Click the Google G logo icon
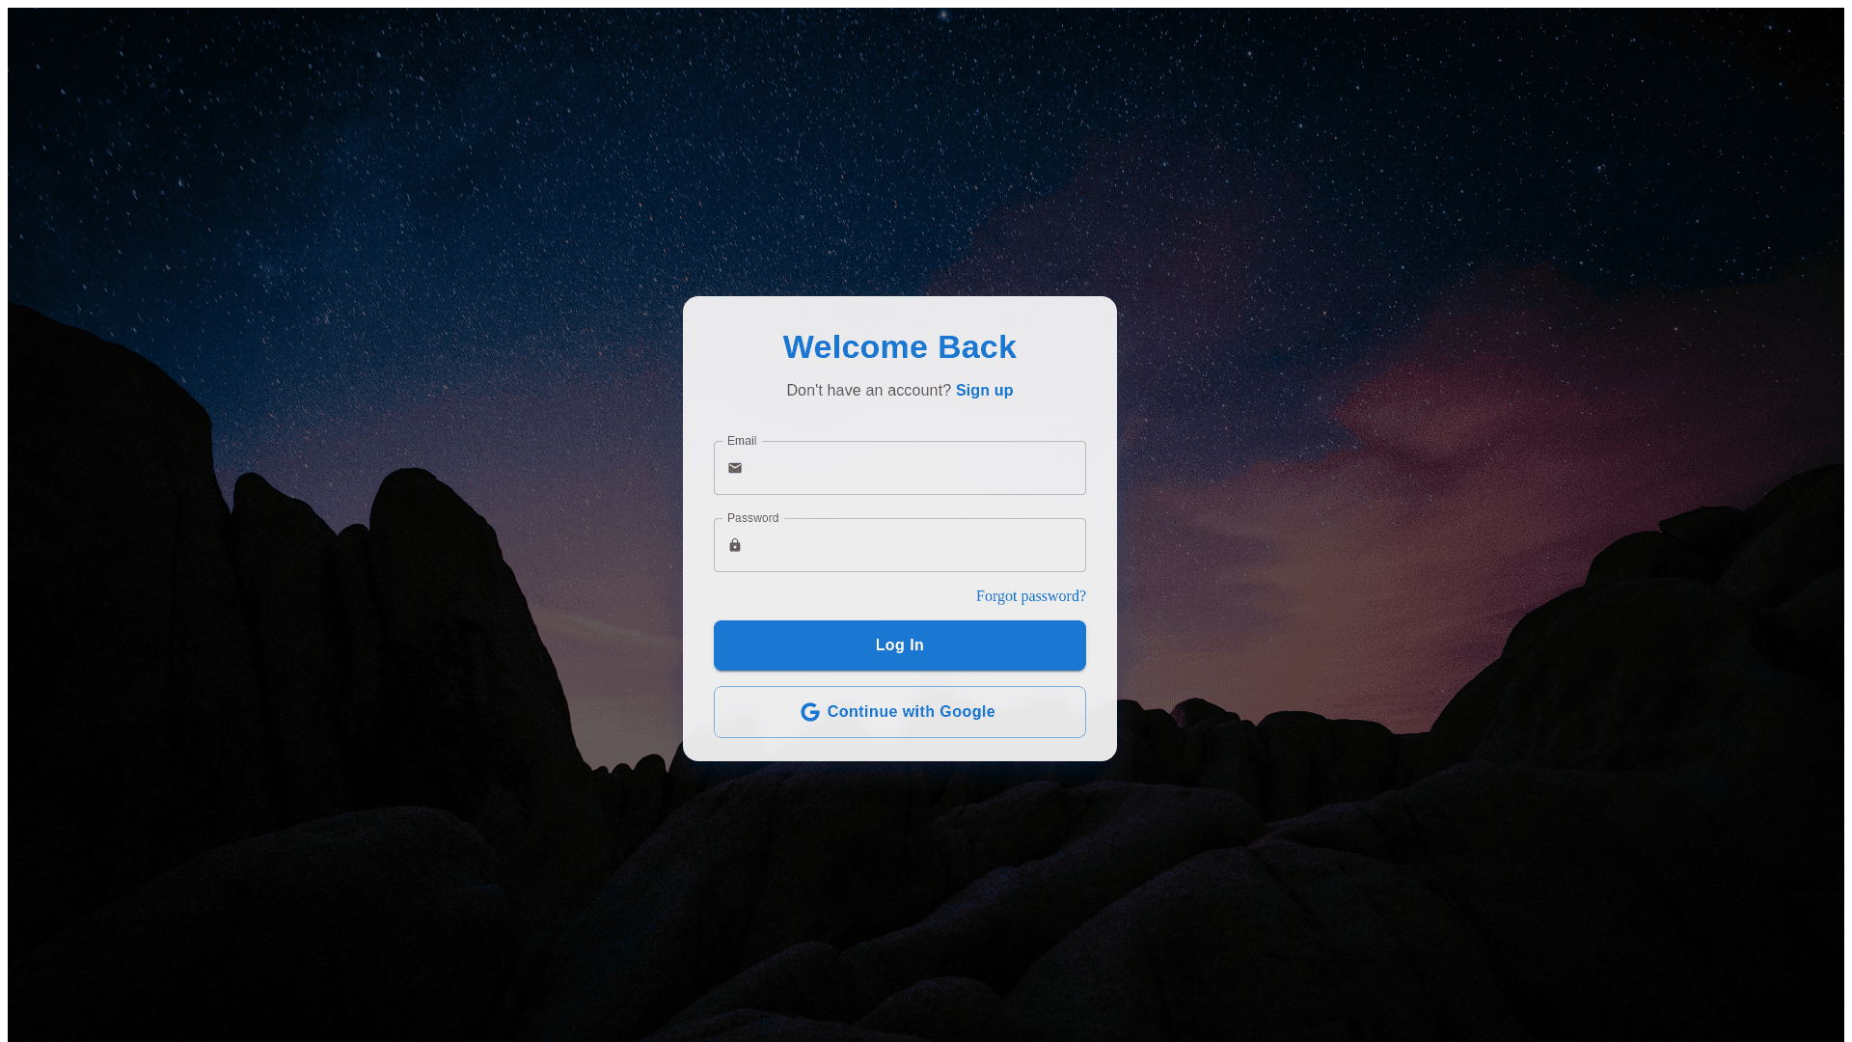The image size is (1852, 1042). click(810, 712)
